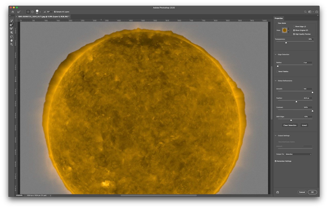The height and width of the screenshot is (208, 328).
Task: Select Subtract from selection minus mode
Action: pos(32,12)
